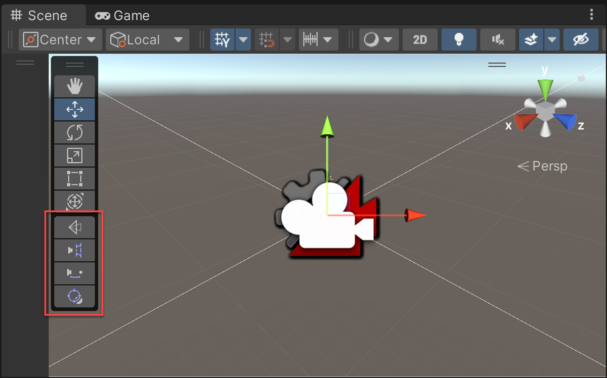Select the camera field of view tool
The image size is (607, 378).
[x=75, y=228]
